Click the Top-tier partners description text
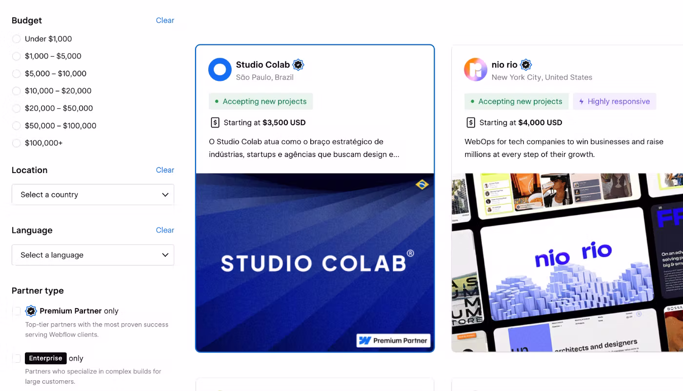 (97, 330)
